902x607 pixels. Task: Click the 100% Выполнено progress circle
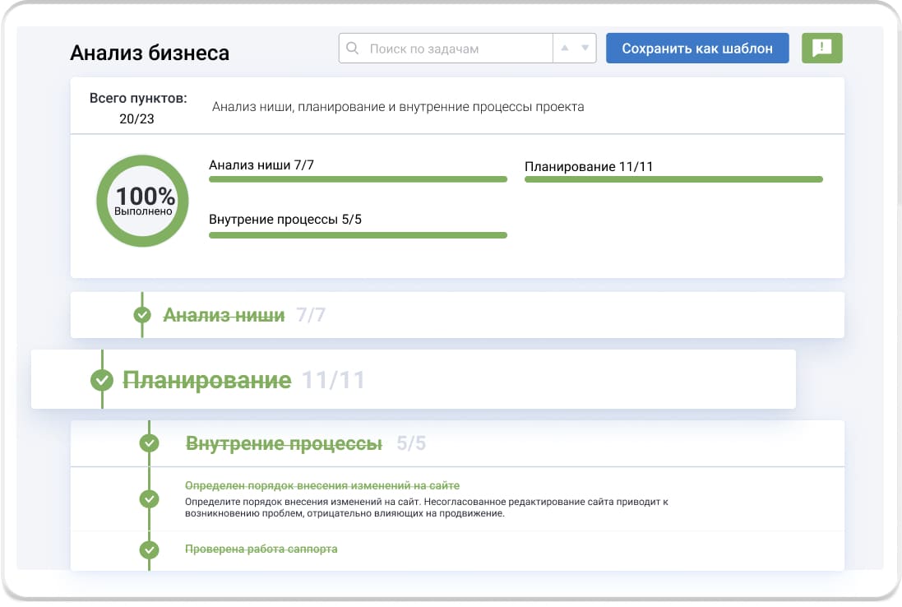click(143, 201)
